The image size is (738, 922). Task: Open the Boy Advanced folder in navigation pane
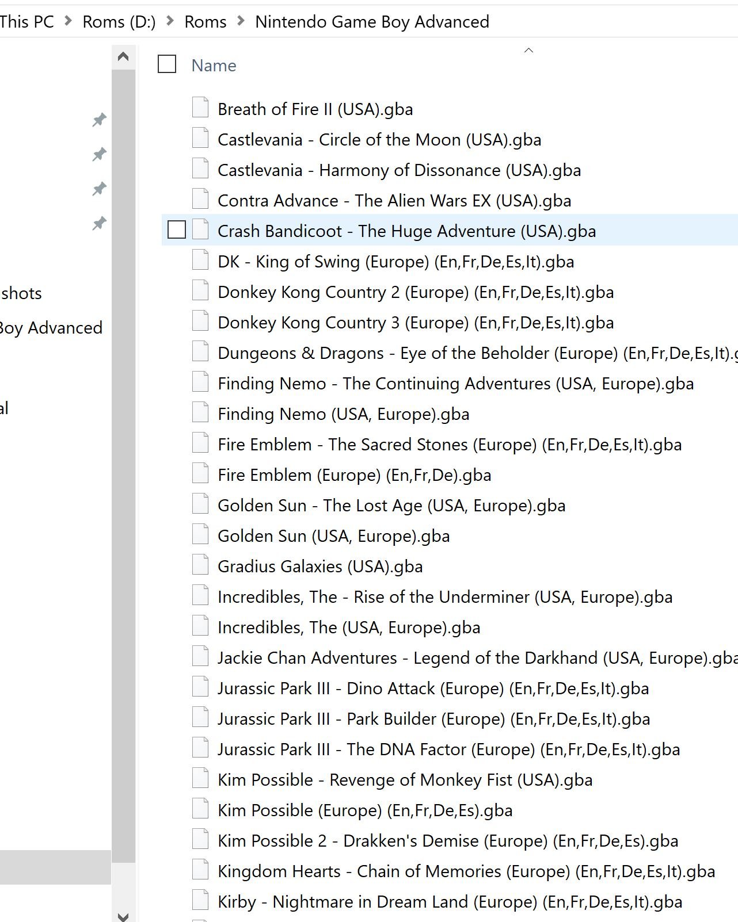click(51, 328)
